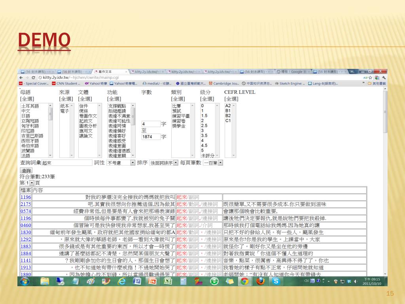Viewport: 405px width, 304px height.
Task: Open file link 2175
Action: (26, 204)
